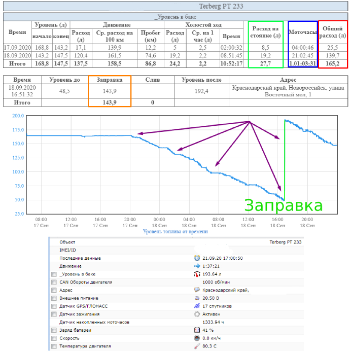The height and width of the screenshot is (353, 350).
Task: Check the Температура двигателя checkbox
Action: [x=54, y=346]
